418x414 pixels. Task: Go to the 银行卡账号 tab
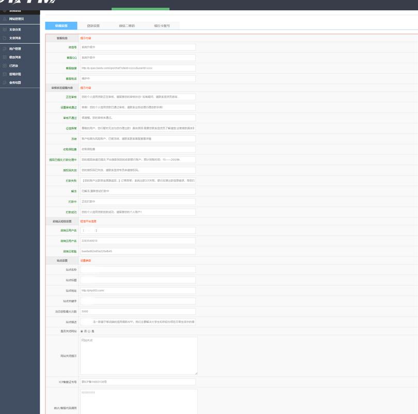tap(161, 25)
